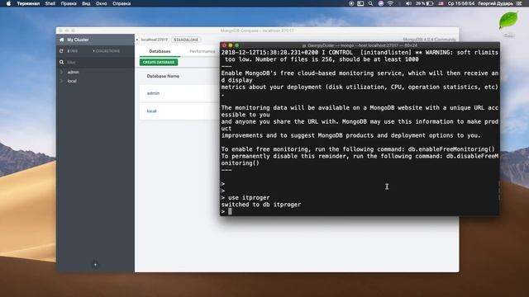Open the admin database link in the table
This screenshot has height=297, width=529.
(x=153, y=93)
